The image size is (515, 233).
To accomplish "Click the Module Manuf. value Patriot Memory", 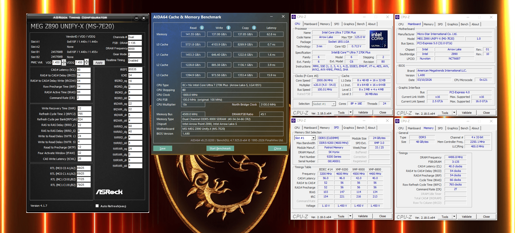I will point(334,147).
